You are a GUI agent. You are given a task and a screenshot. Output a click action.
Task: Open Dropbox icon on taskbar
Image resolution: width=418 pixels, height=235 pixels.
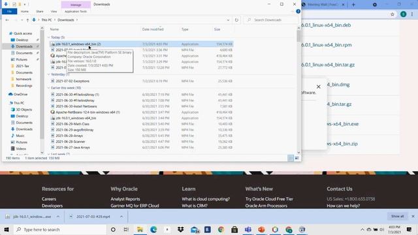tap(180, 229)
